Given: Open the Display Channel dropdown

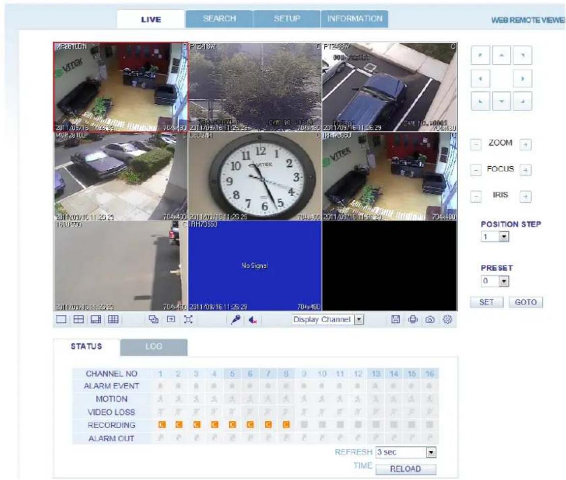Looking at the screenshot, I should (327, 319).
